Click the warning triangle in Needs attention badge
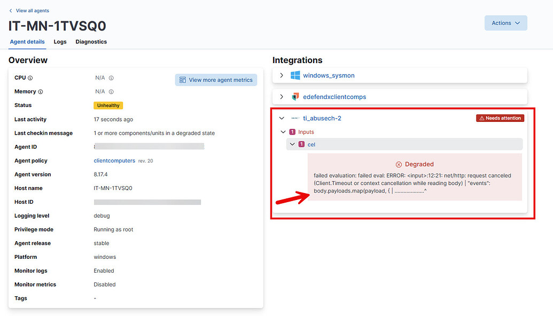The image size is (553, 316). [482, 118]
